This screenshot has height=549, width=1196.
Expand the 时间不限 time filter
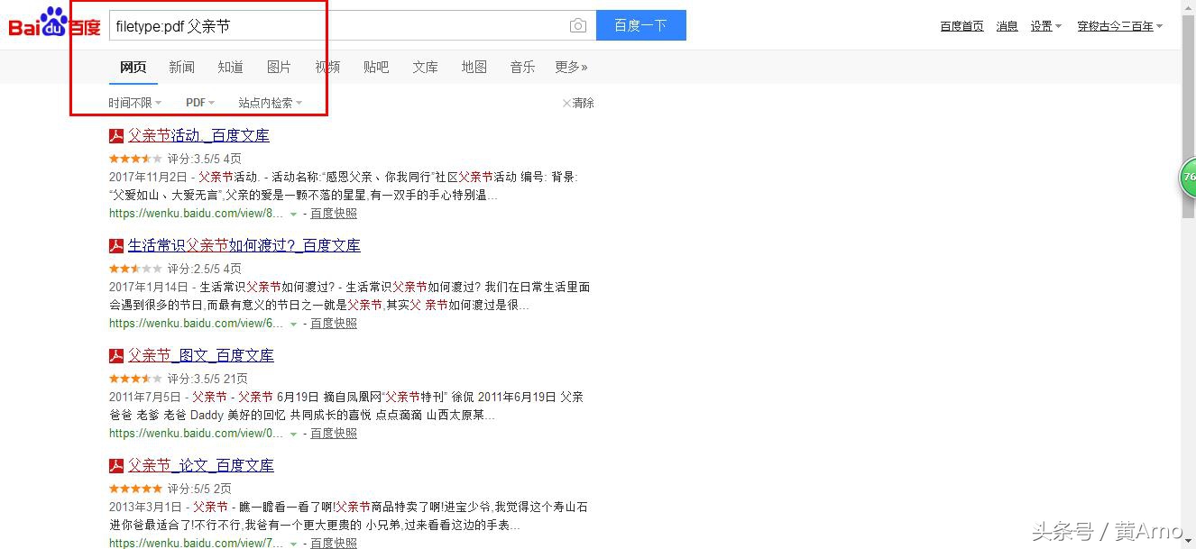[135, 103]
